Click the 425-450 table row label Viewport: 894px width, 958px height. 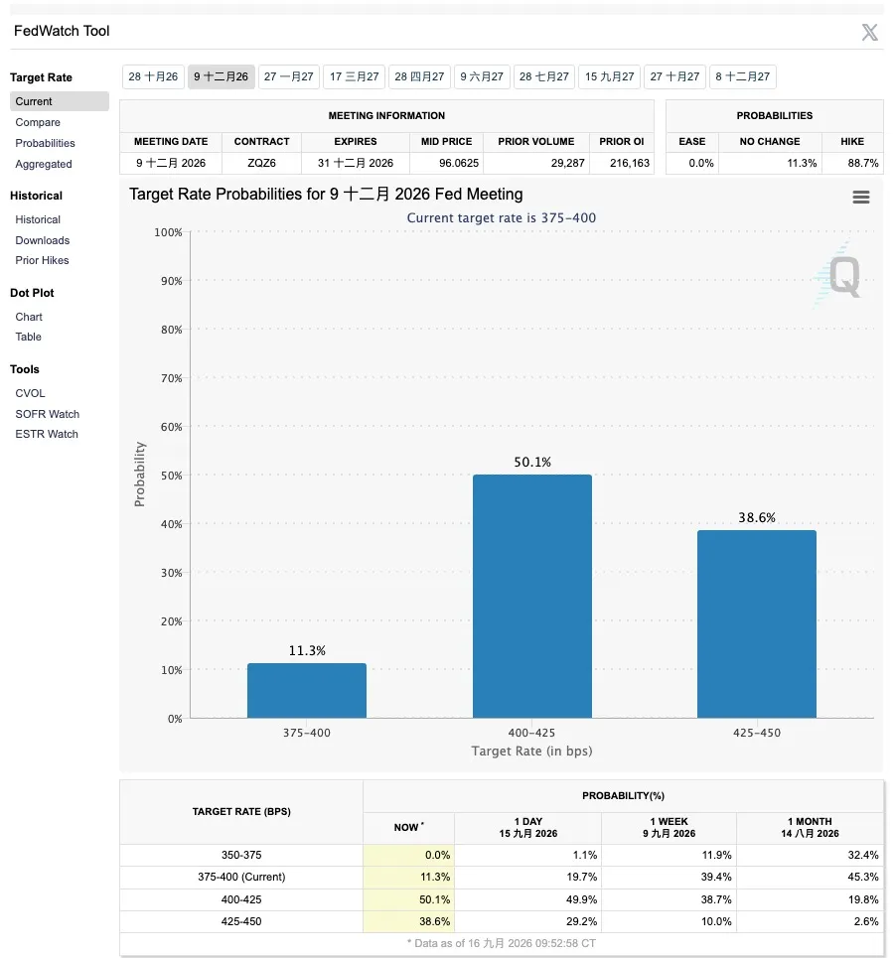[241, 921]
